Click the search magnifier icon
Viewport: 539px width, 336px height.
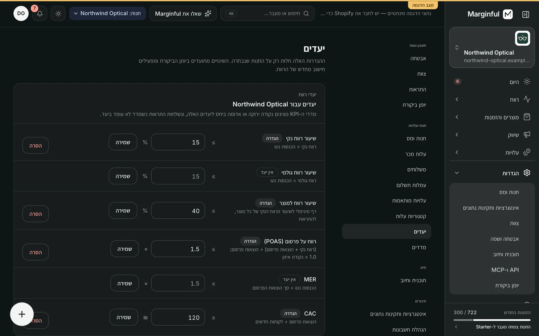click(306, 13)
